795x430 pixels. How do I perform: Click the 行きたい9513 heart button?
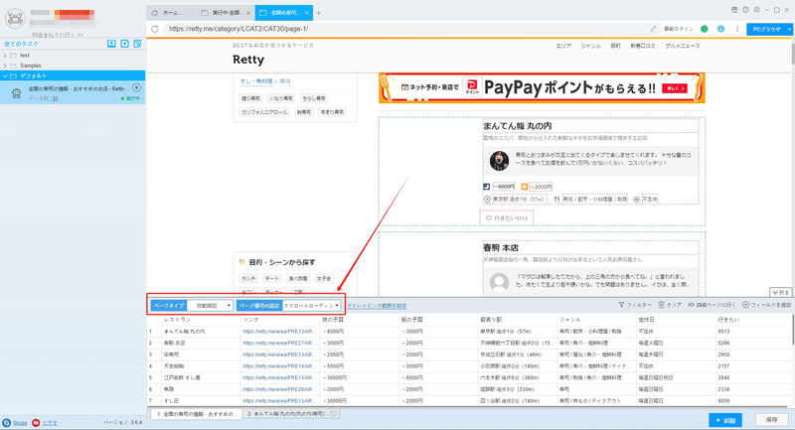[x=507, y=218]
